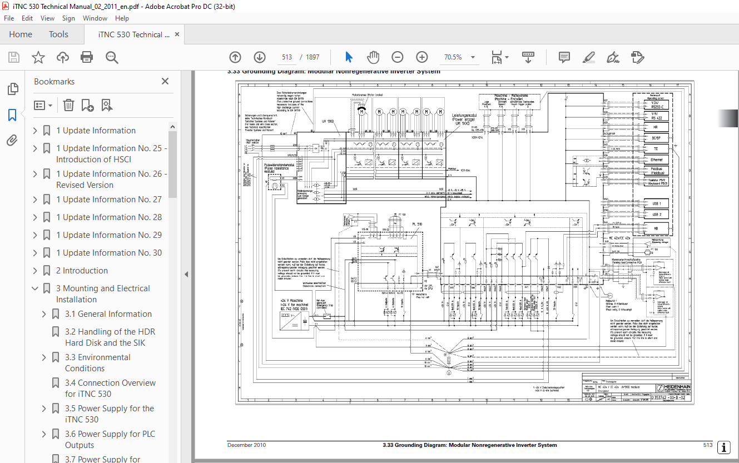Expand 1 Update Information bookmark
This screenshot has width=739, height=463.
coord(35,131)
